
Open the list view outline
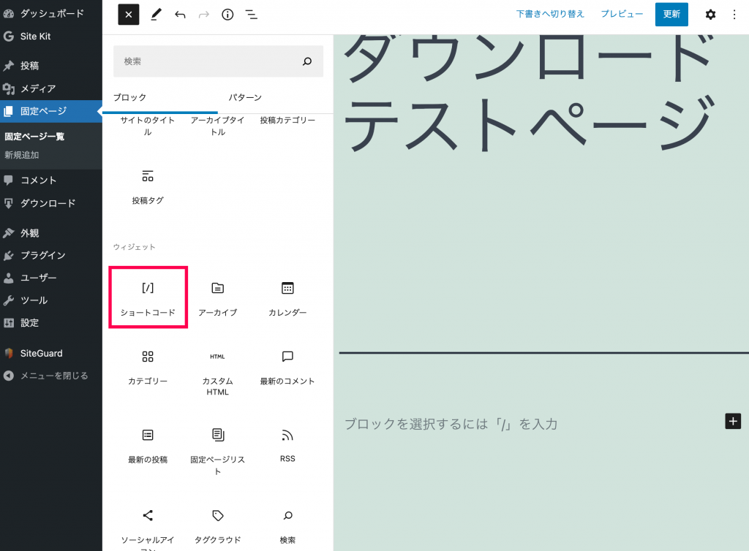tap(252, 15)
